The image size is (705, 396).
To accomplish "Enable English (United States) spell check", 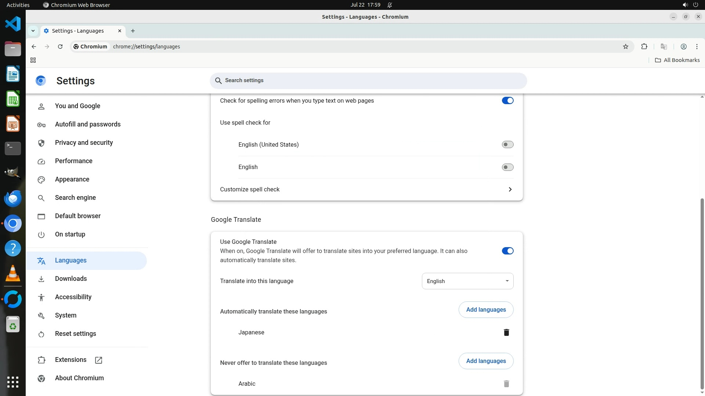I will point(507,144).
